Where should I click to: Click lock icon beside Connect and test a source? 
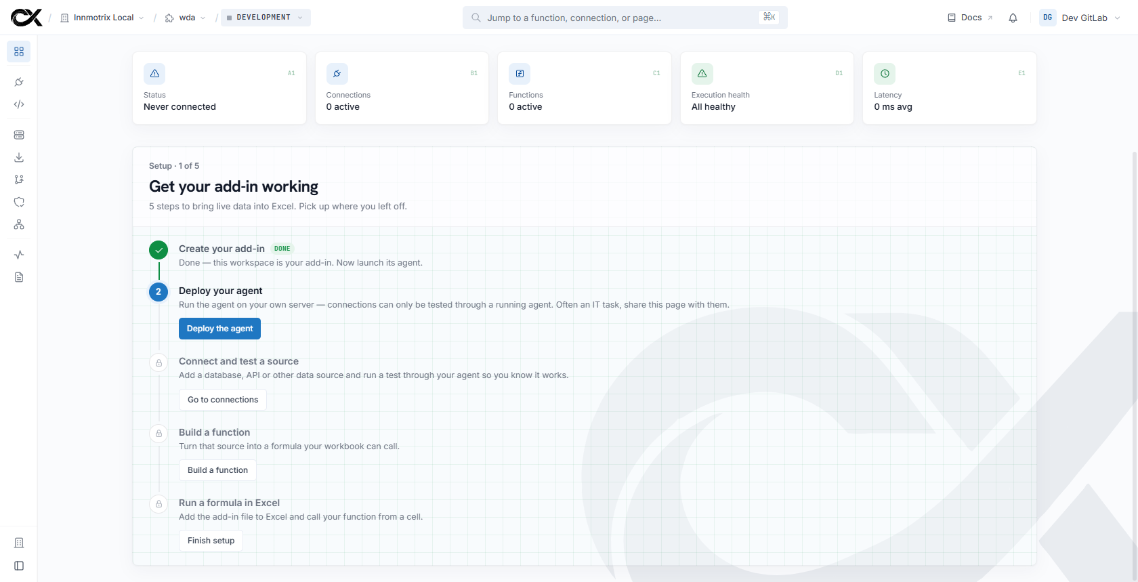pos(159,362)
